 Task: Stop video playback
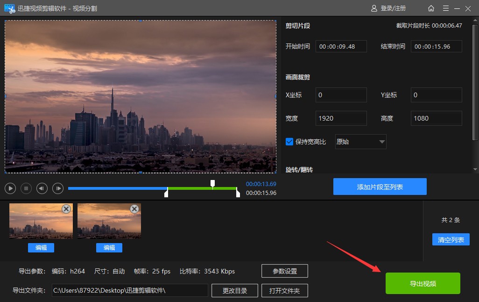click(x=26, y=188)
